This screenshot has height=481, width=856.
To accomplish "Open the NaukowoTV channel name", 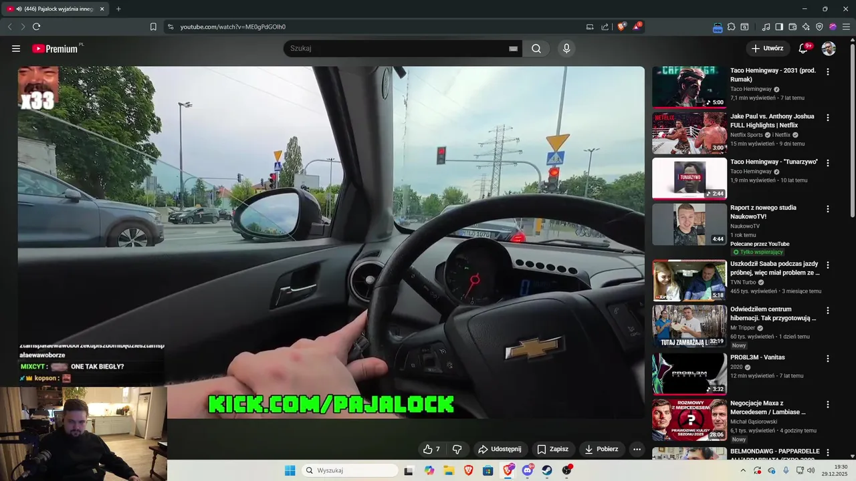I will (745, 226).
